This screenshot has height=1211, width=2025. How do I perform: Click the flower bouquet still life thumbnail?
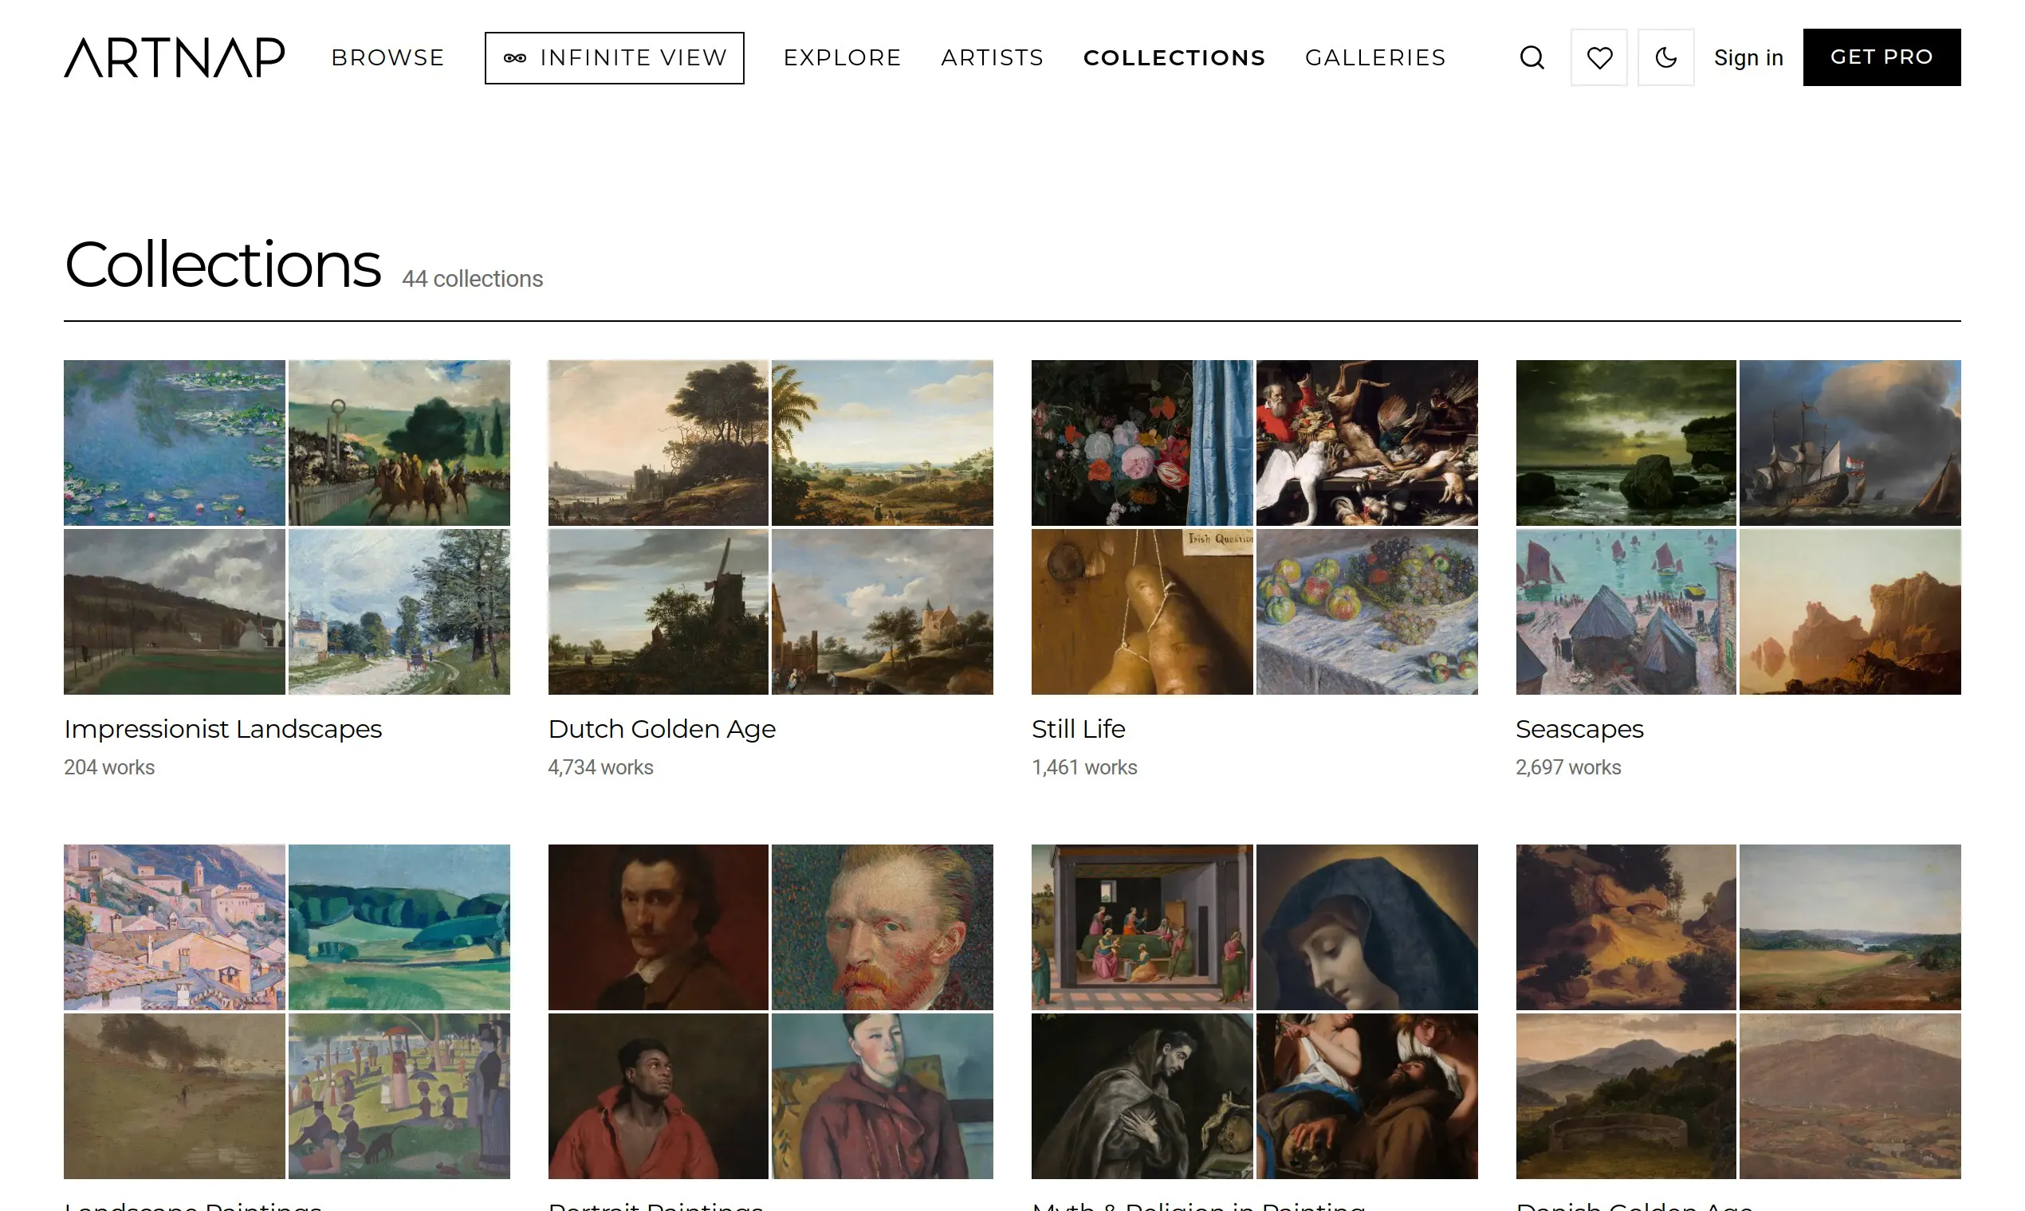point(1142,442)
